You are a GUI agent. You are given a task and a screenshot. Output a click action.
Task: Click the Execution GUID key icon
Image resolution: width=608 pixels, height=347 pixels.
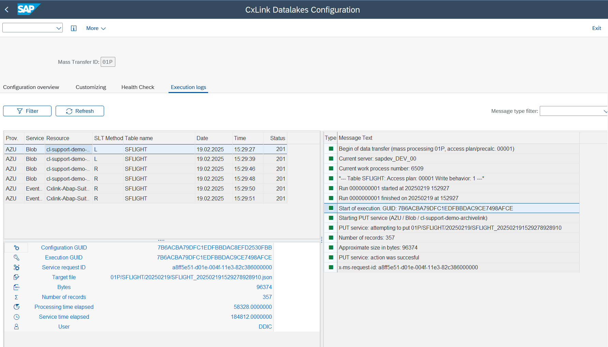pyautogui.click(x=16, y=258)
